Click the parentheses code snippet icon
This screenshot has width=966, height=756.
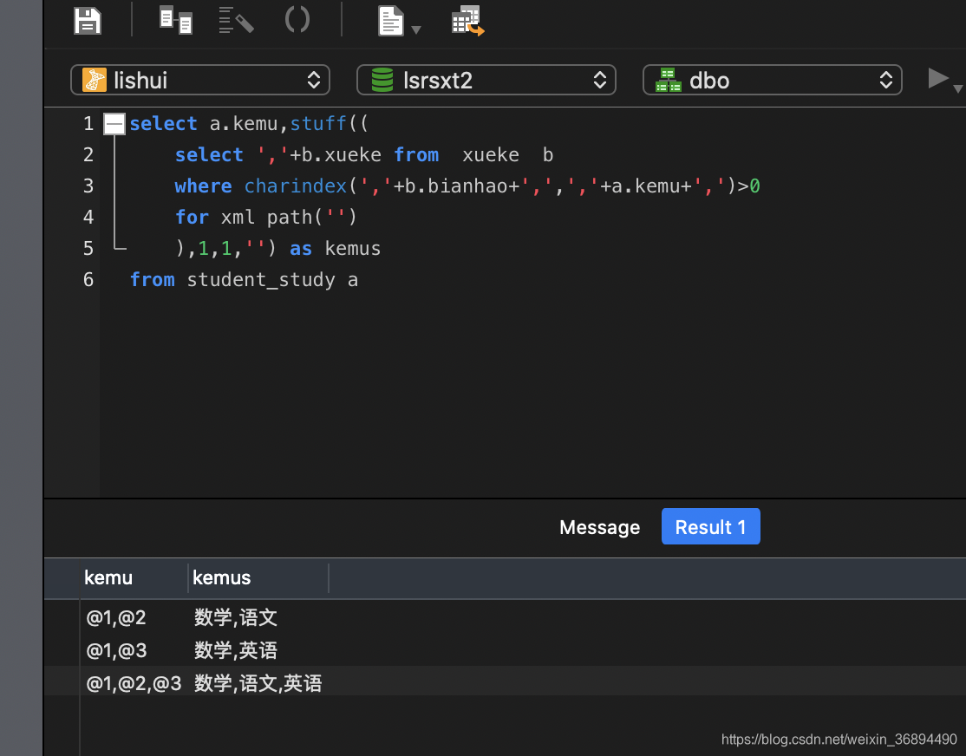point(297,20)
